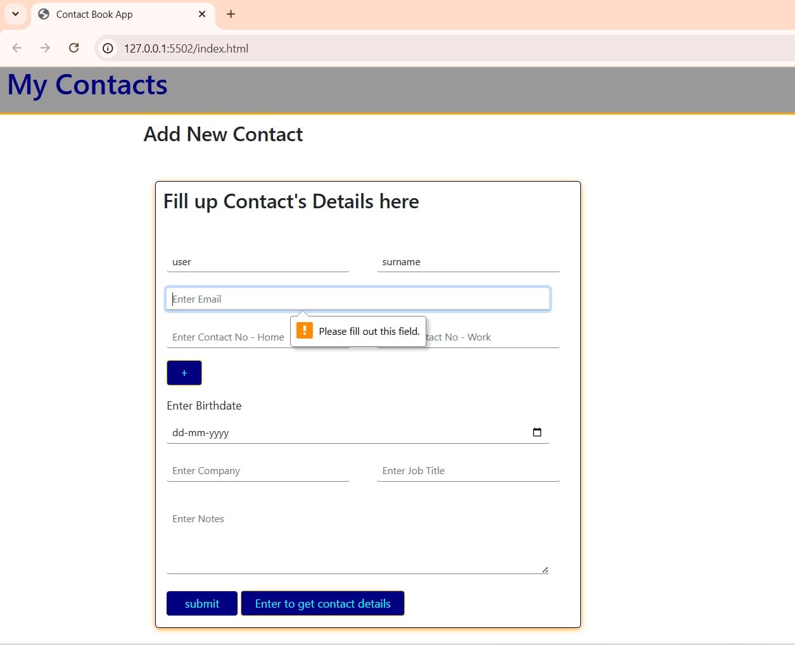Image resolution: width=795 pixels, height=645 pixels.
Task: Reload the page with refresh icon
Action: coord(74,48)
